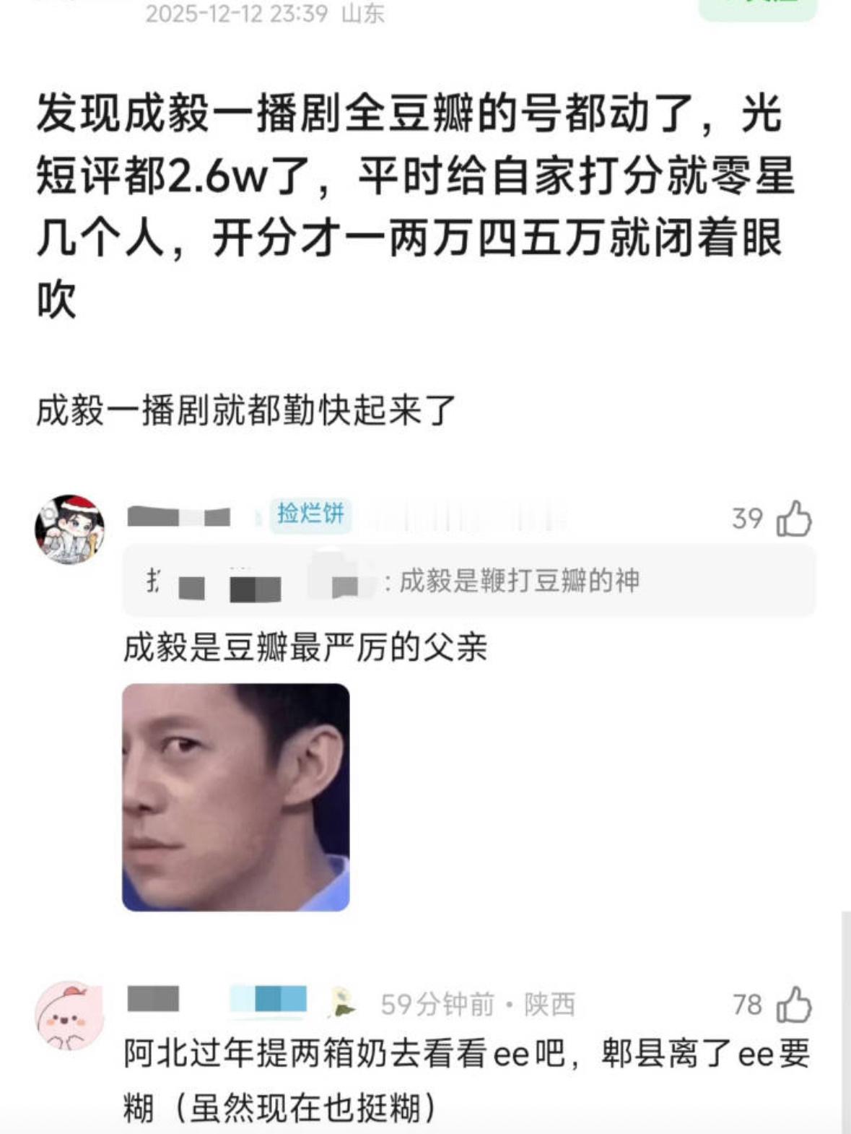
Task: Tap the flower badge next to second username
Action: click(x=342, y=1003)
